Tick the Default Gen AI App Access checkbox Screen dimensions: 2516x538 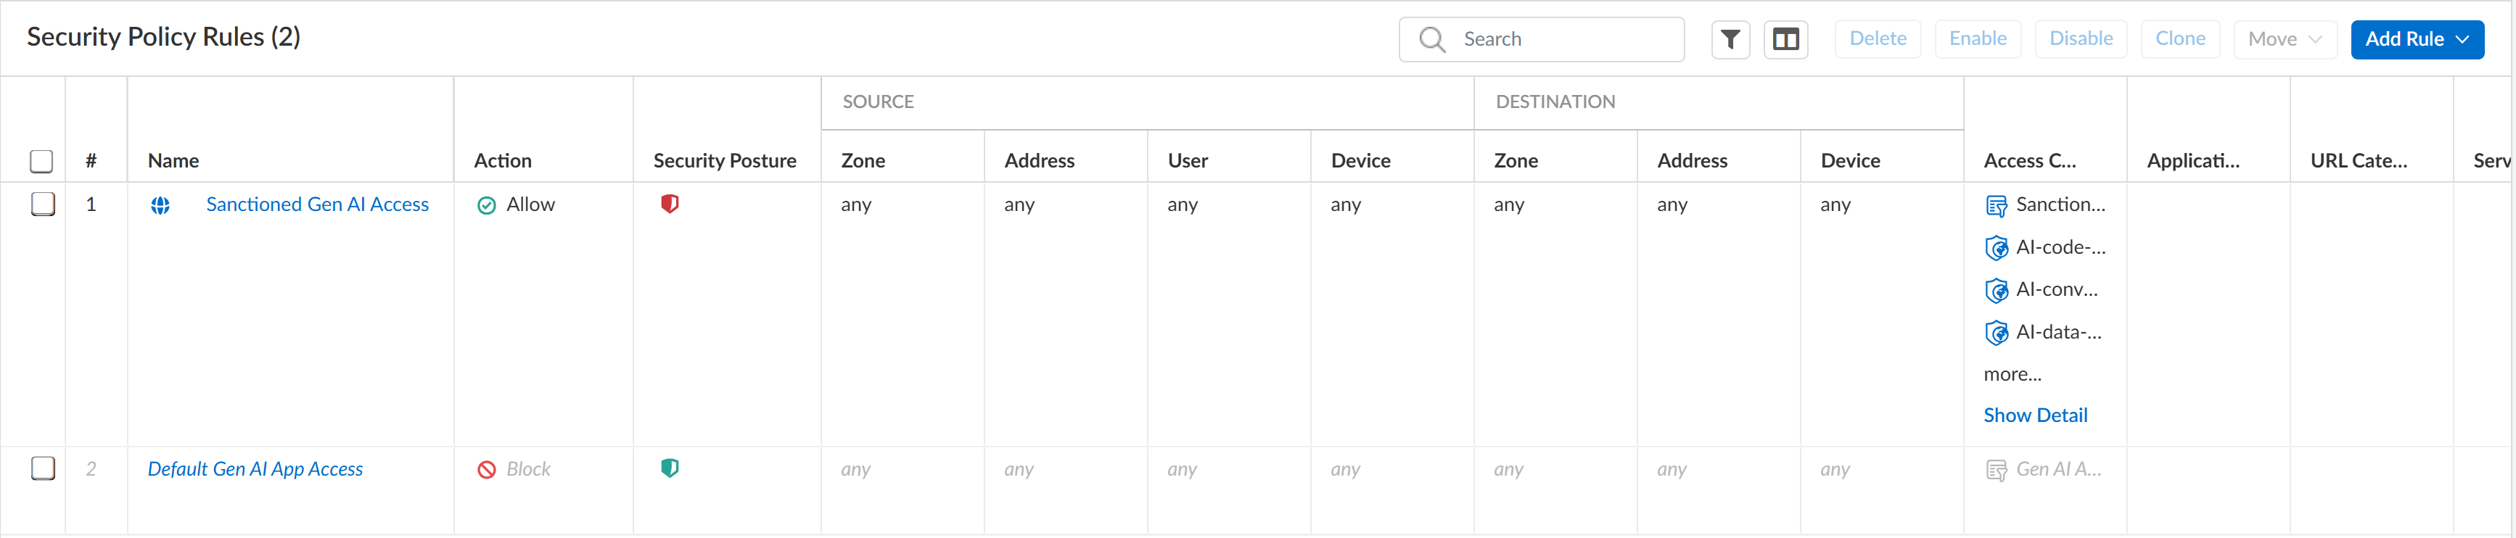(43, 468)
